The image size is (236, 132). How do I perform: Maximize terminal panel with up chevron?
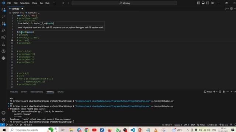tap(231, 92)
